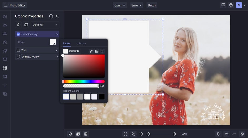Redo the last undone action
The width and height of the screenshot is (248, 138).
(x=234, y=134)
